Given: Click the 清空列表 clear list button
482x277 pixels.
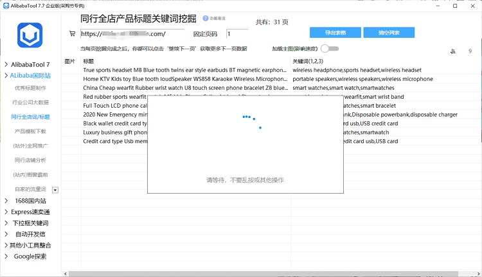Looking at the screenshot, I should click(389, 33).
